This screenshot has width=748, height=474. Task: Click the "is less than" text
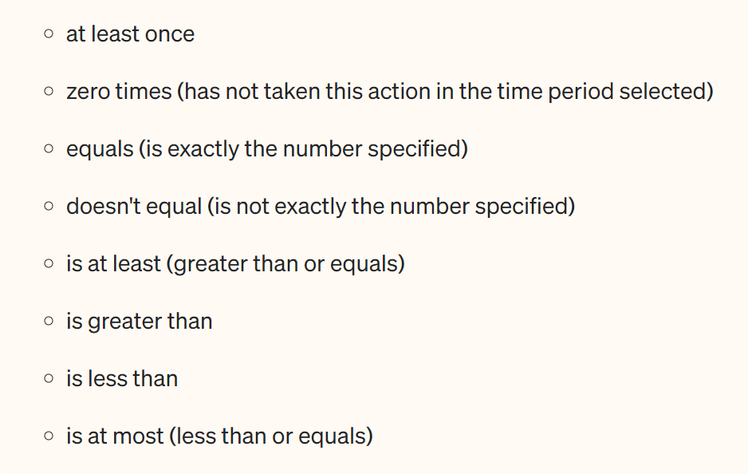point(122,379)
